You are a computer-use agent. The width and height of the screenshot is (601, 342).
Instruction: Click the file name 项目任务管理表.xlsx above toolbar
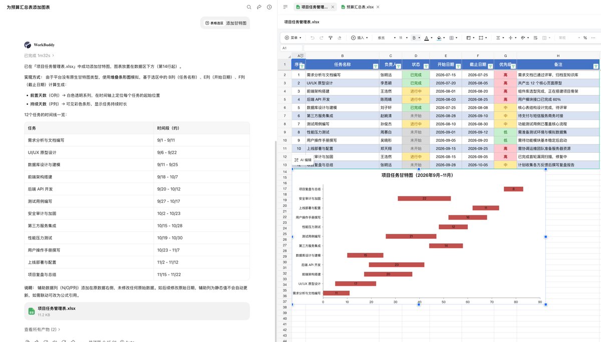(302, 22)
